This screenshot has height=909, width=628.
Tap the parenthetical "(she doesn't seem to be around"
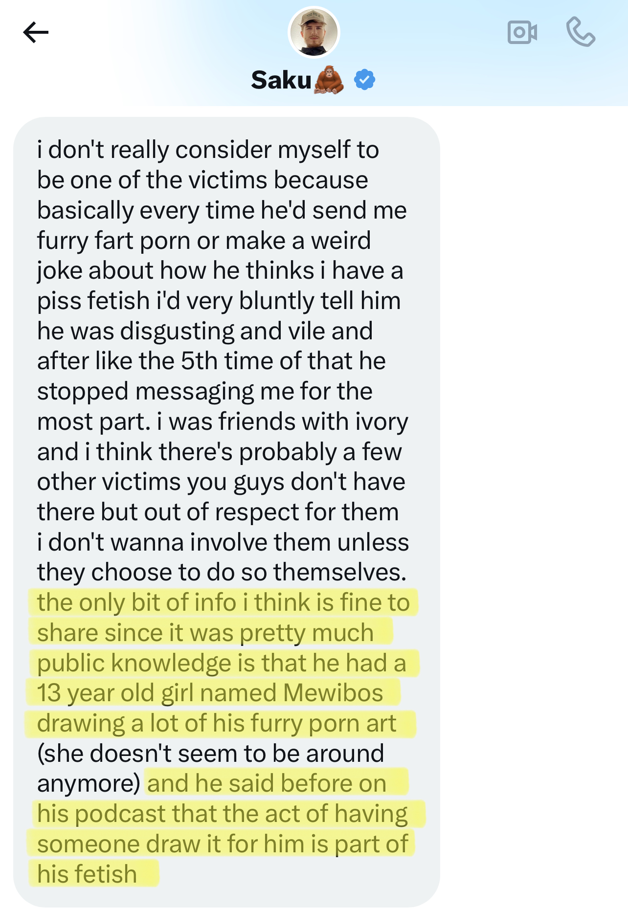click(x=210, y=754)
